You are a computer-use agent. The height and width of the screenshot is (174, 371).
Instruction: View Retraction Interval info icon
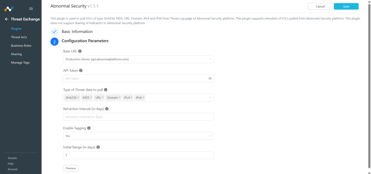[107, 109]
